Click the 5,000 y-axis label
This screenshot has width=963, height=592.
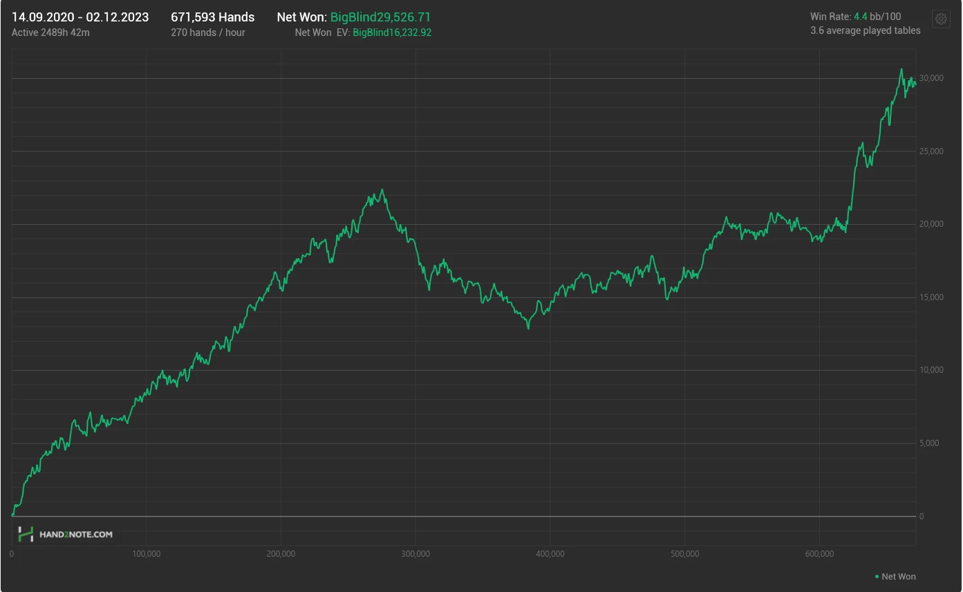929,443
